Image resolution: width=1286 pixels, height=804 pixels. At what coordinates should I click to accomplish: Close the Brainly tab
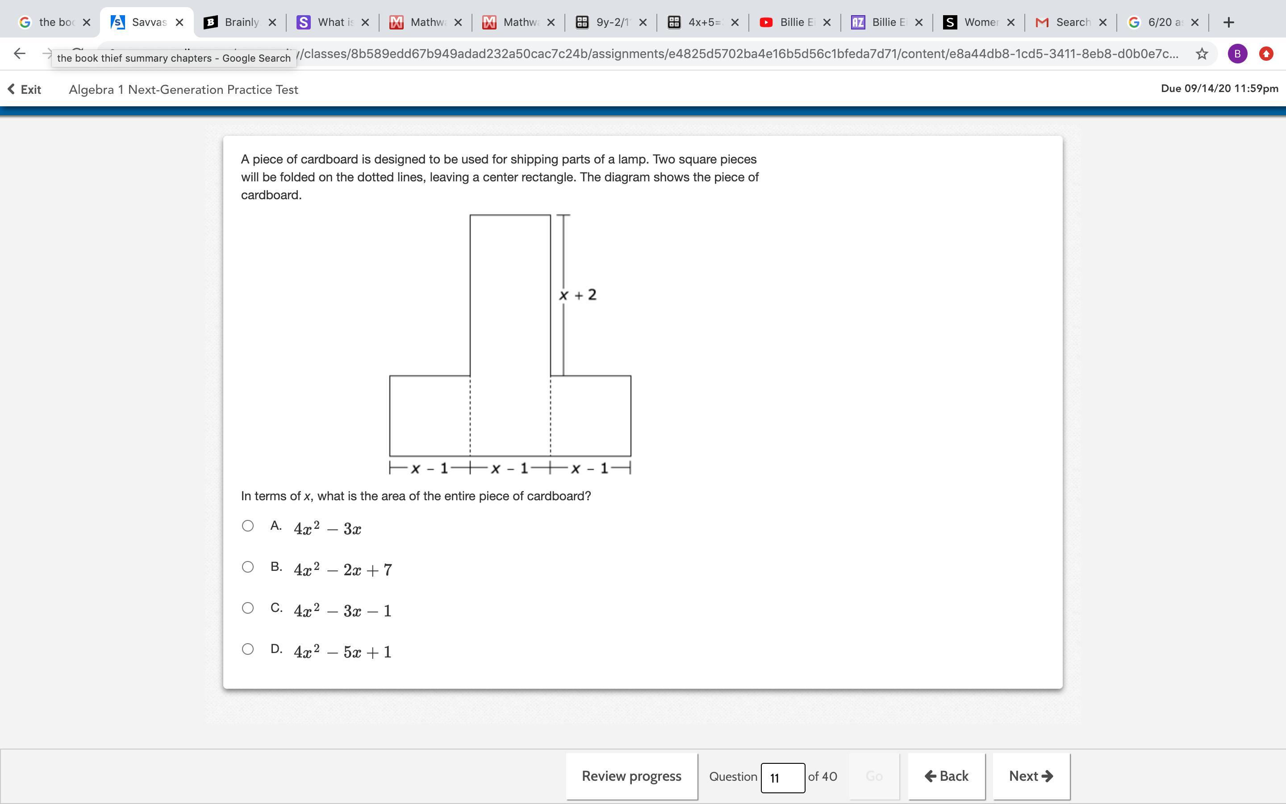pyautogui.click(x=272, y=22)
